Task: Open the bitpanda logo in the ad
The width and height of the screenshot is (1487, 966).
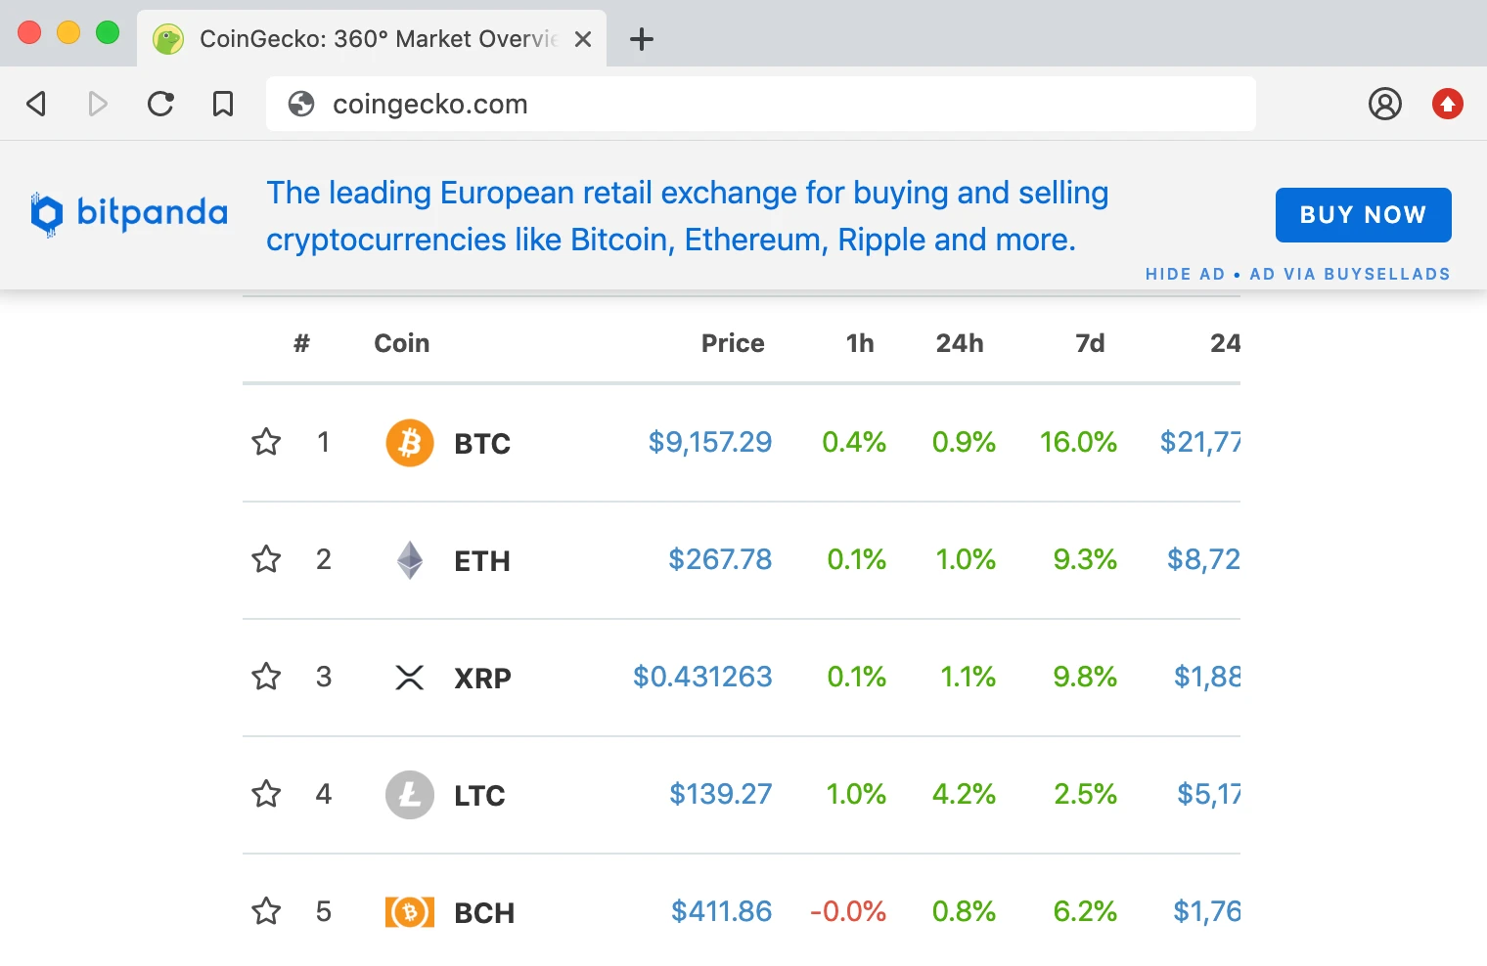Action: coord(129,214)
